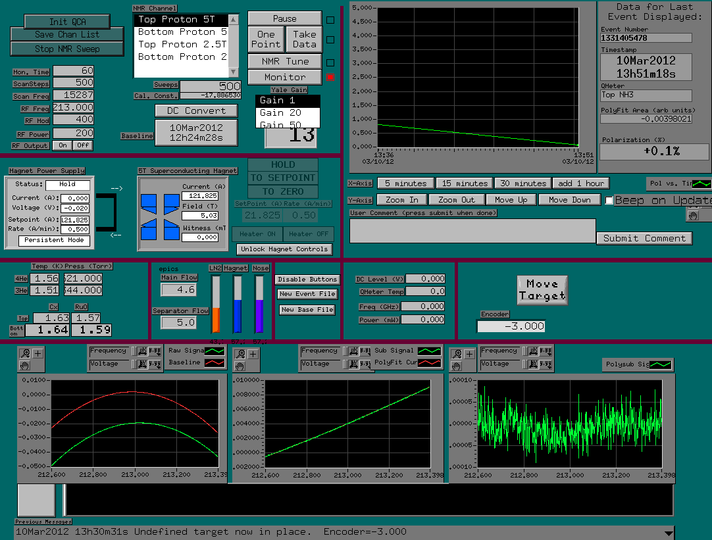Viewport: 712px width, 540px height.
Task: Click hand tool icon beside Beep on Update
Action: pos(693,216)
